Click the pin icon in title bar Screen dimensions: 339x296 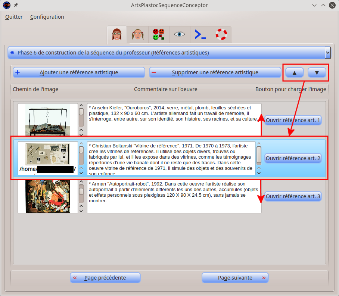point(16,5)
